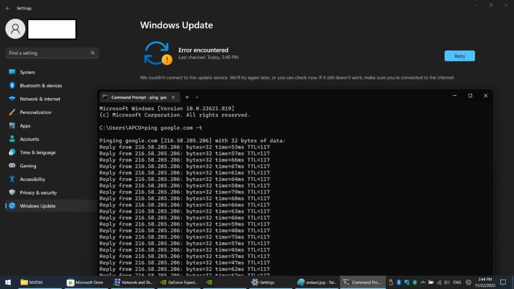Focus the Find a setting search box
The height and width of the screenshot is (289, 514).
[52, 53]
